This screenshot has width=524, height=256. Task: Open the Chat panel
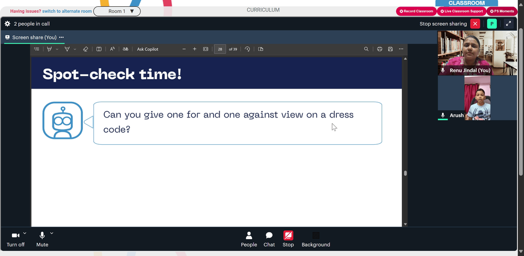[269, 239]
